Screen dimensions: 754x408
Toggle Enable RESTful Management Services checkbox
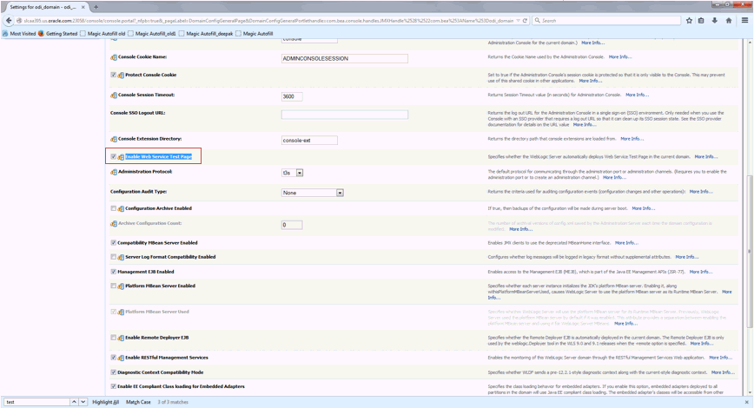(x=114, y=358)
